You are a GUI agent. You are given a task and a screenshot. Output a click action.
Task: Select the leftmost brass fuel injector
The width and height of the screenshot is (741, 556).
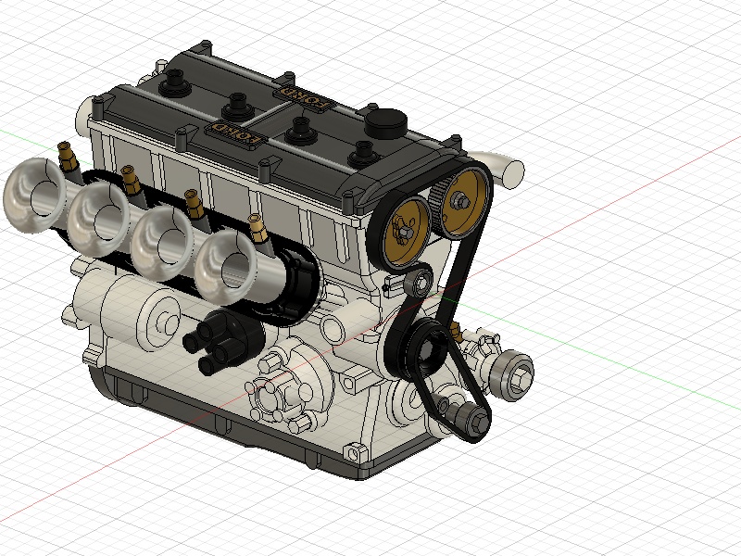pyautogui.click(x=68, y=158)
